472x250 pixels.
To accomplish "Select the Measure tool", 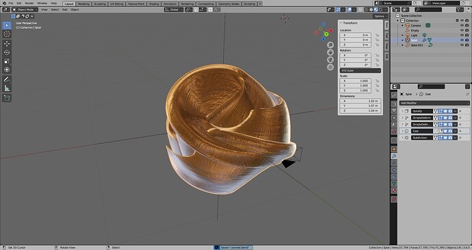I will (7, 88).
